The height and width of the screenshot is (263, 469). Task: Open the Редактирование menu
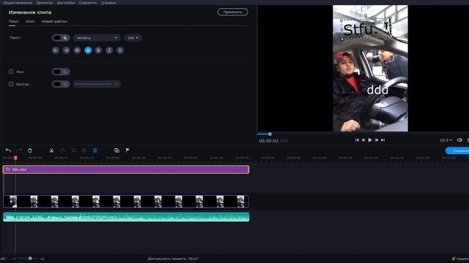coord(18,3)
